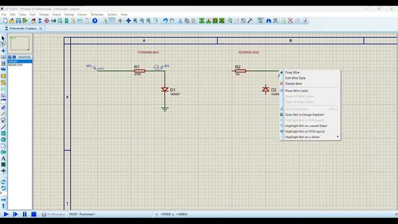Pause the simulation

click(x=25, y=214)
